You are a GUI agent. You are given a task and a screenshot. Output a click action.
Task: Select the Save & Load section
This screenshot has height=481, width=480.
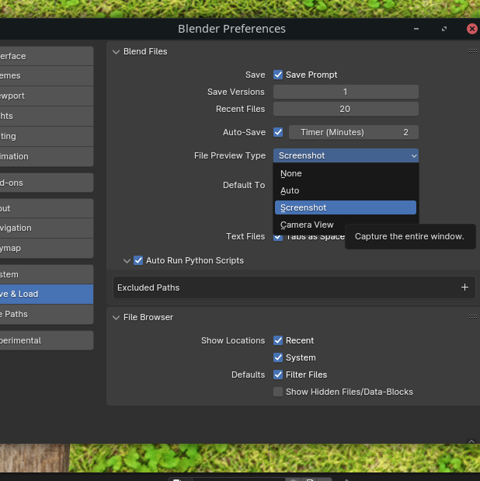click(46, 295)
